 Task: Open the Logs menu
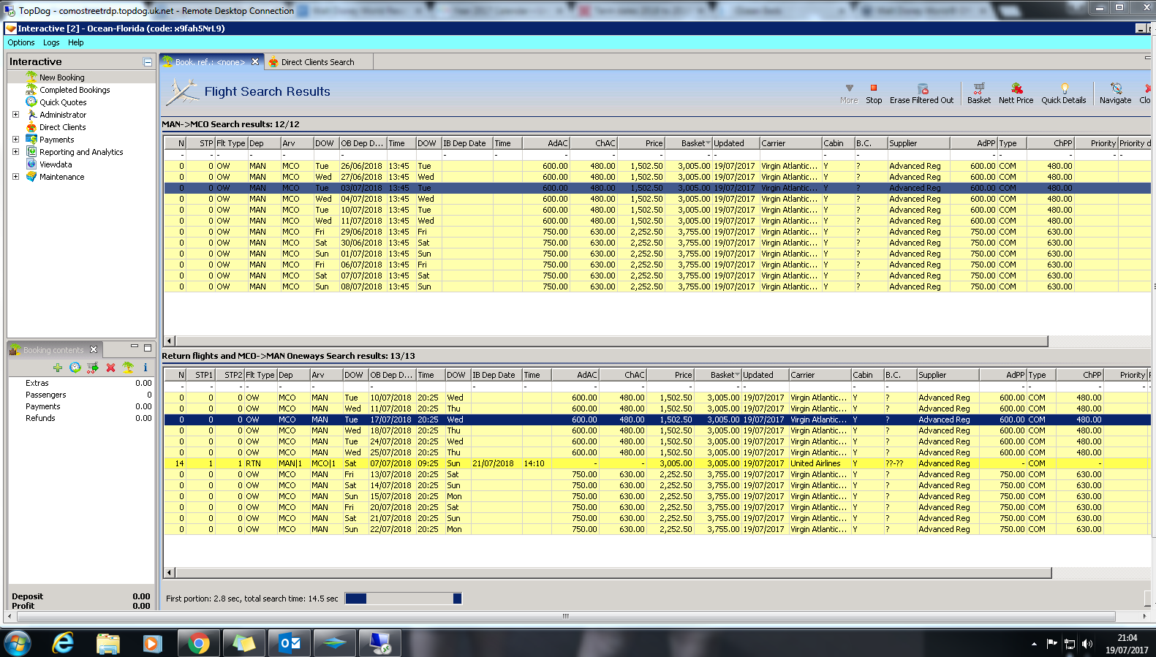(51, 42)
